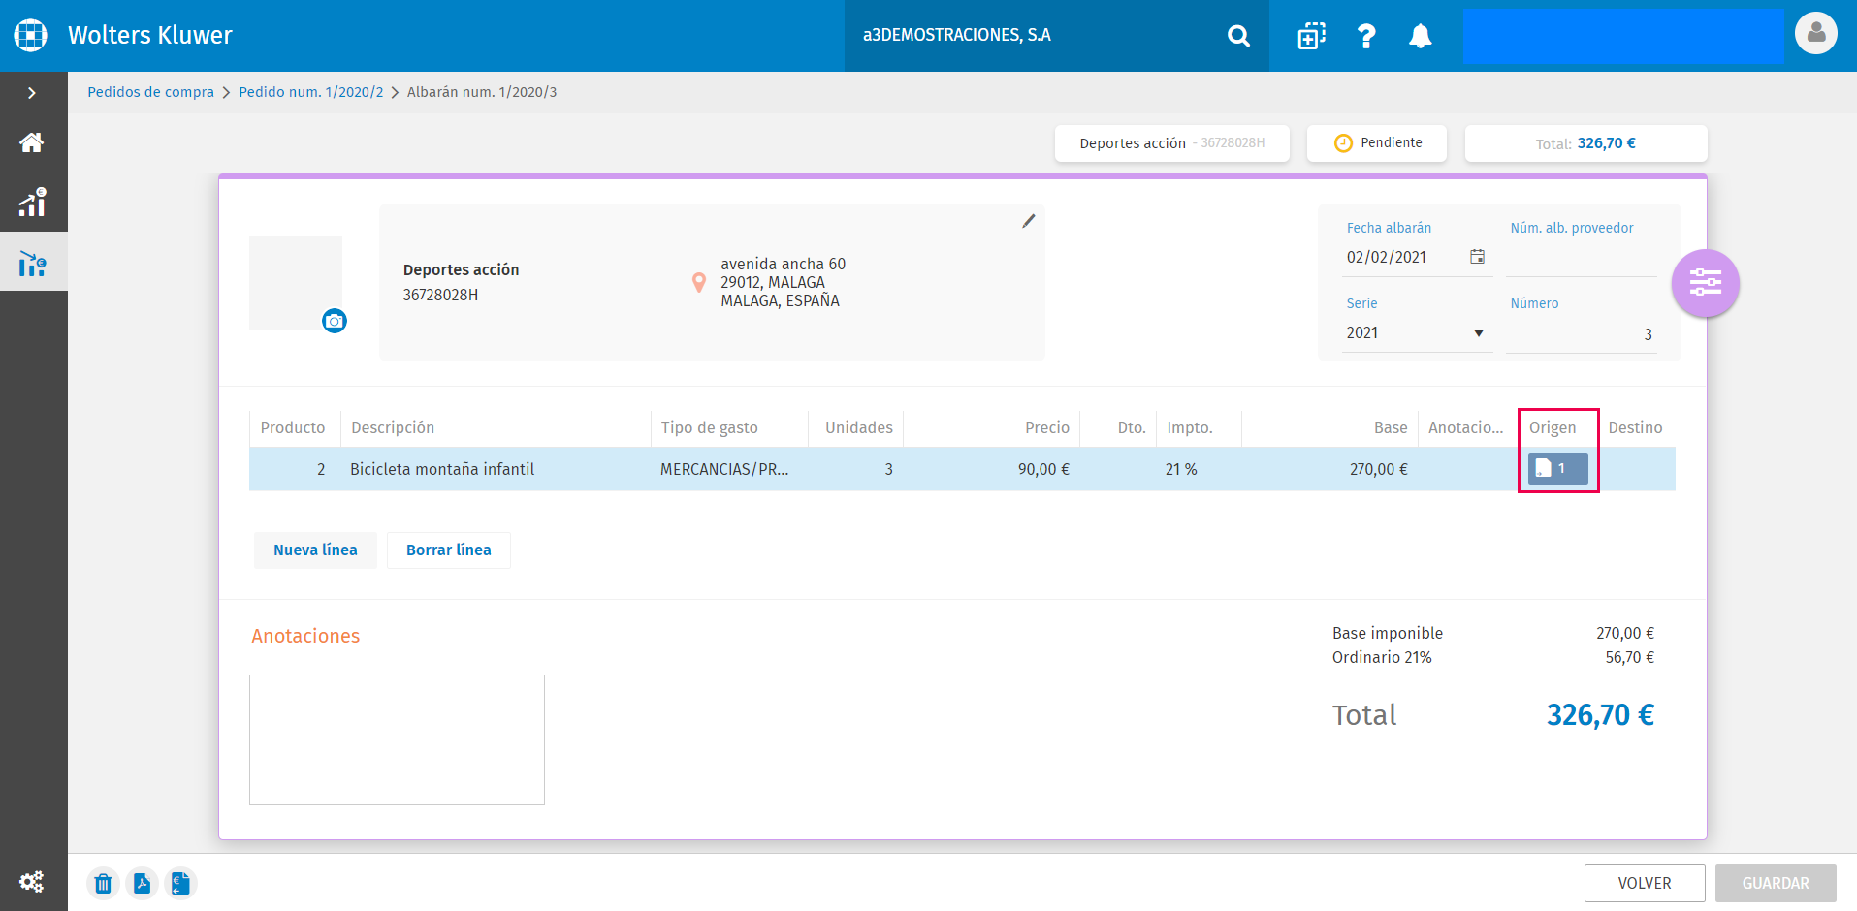Delete document with trash icon

coord(104,883)
